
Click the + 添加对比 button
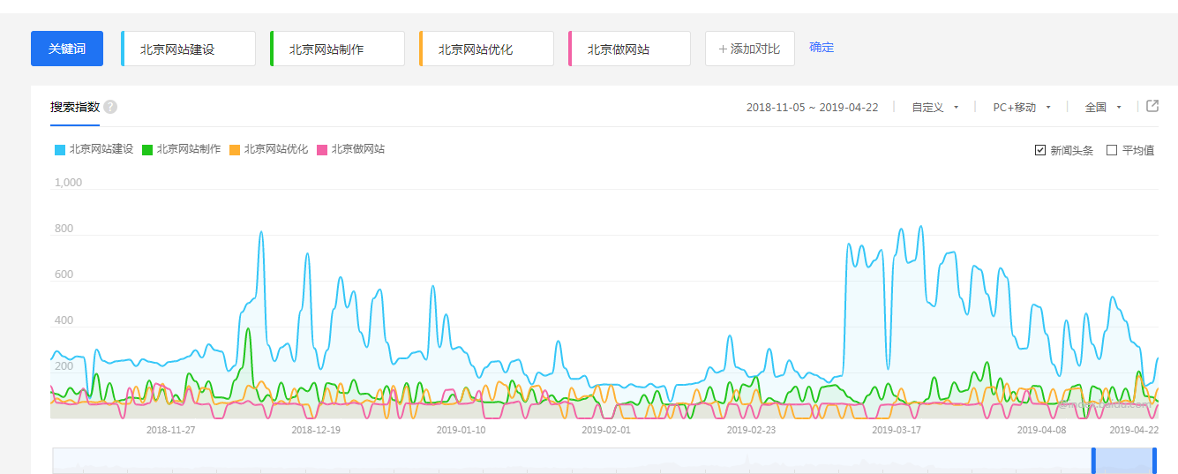click(750, 49)
